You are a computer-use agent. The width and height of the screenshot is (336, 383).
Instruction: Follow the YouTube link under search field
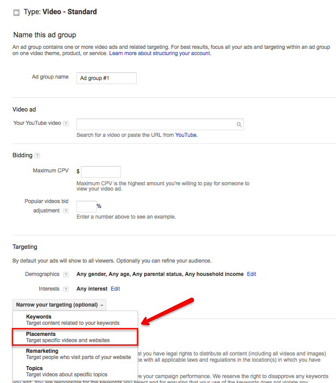pyautogui.click(x=186, y=135)
